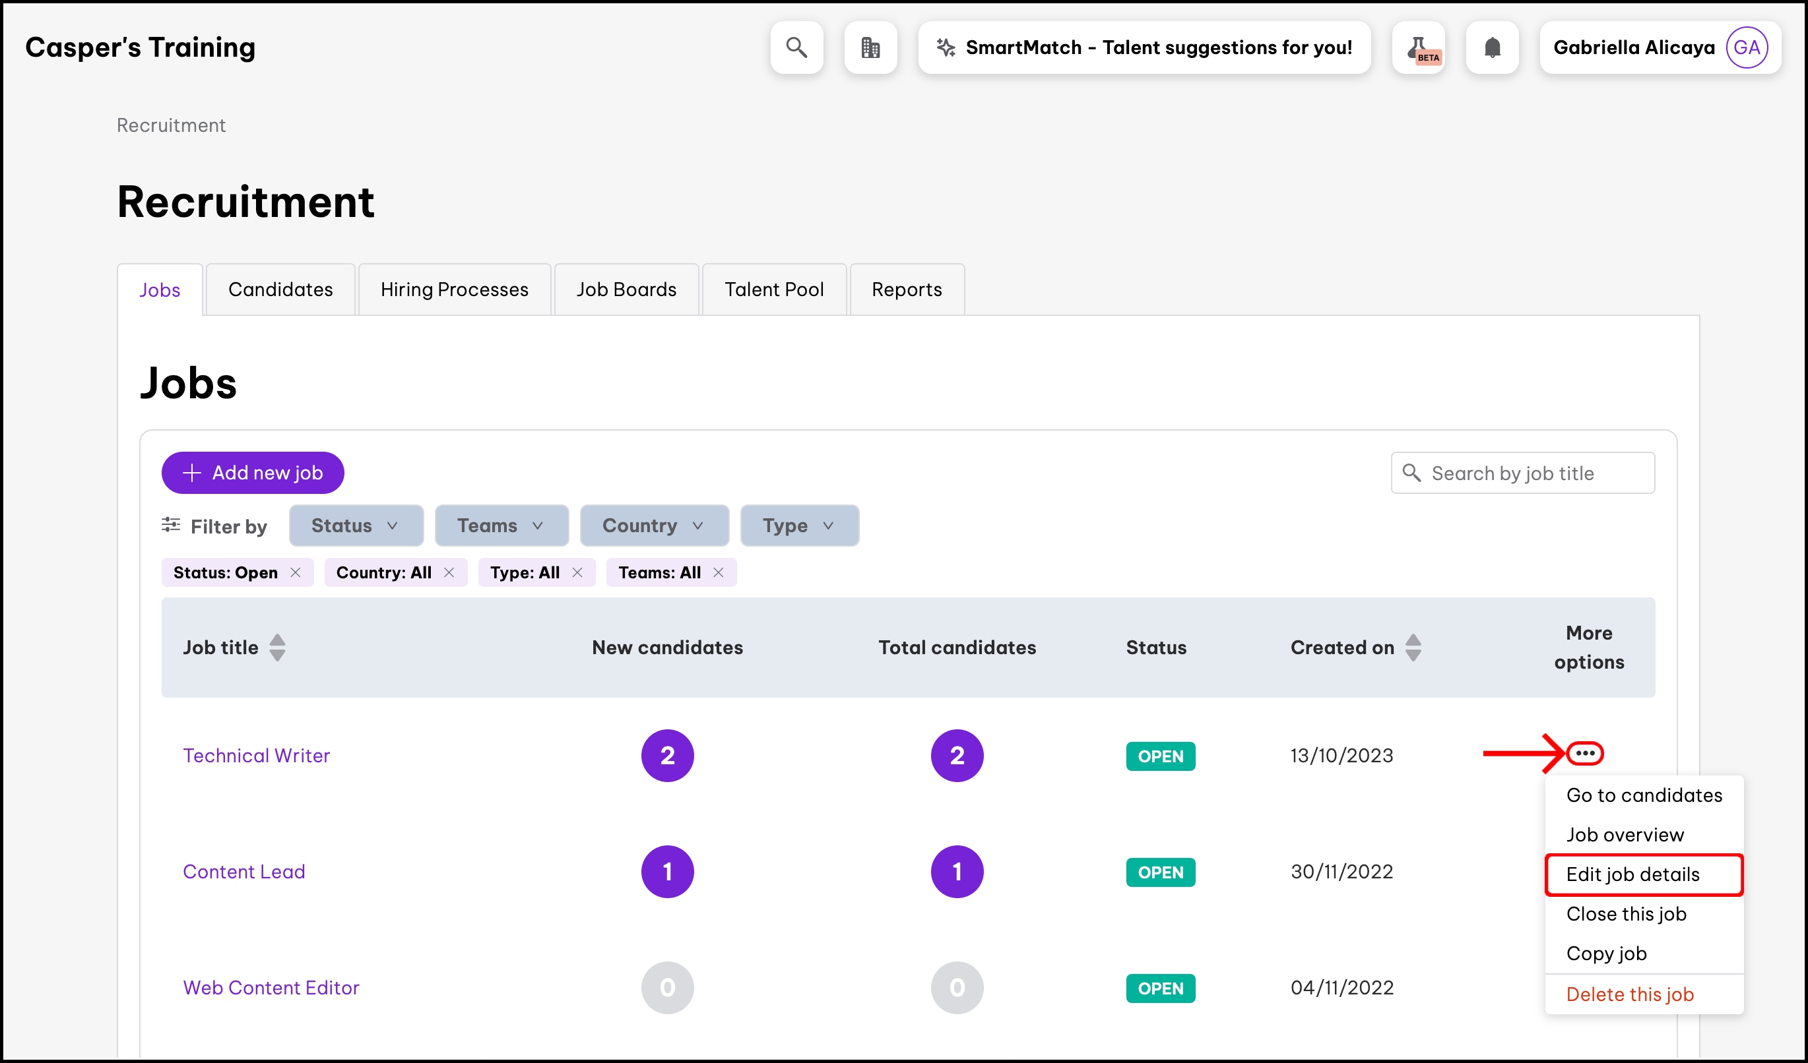Open the beta lab flask icon
This screenshot has height=1063, width=1808.
click(x=1419, y=47)
